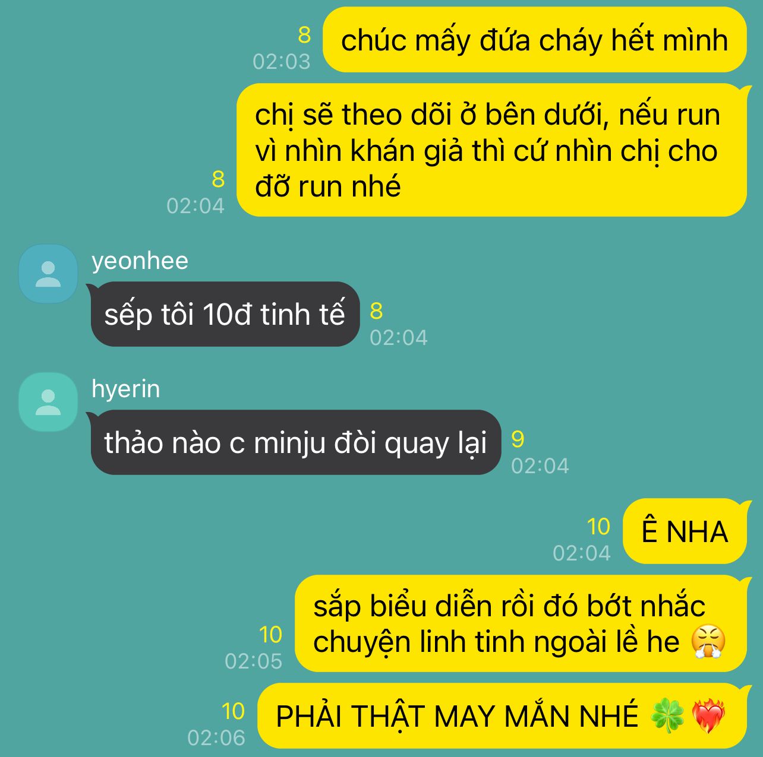Tap message 'PHẢI THẬT MAY MẮN NHÉ'

point(502,715)
